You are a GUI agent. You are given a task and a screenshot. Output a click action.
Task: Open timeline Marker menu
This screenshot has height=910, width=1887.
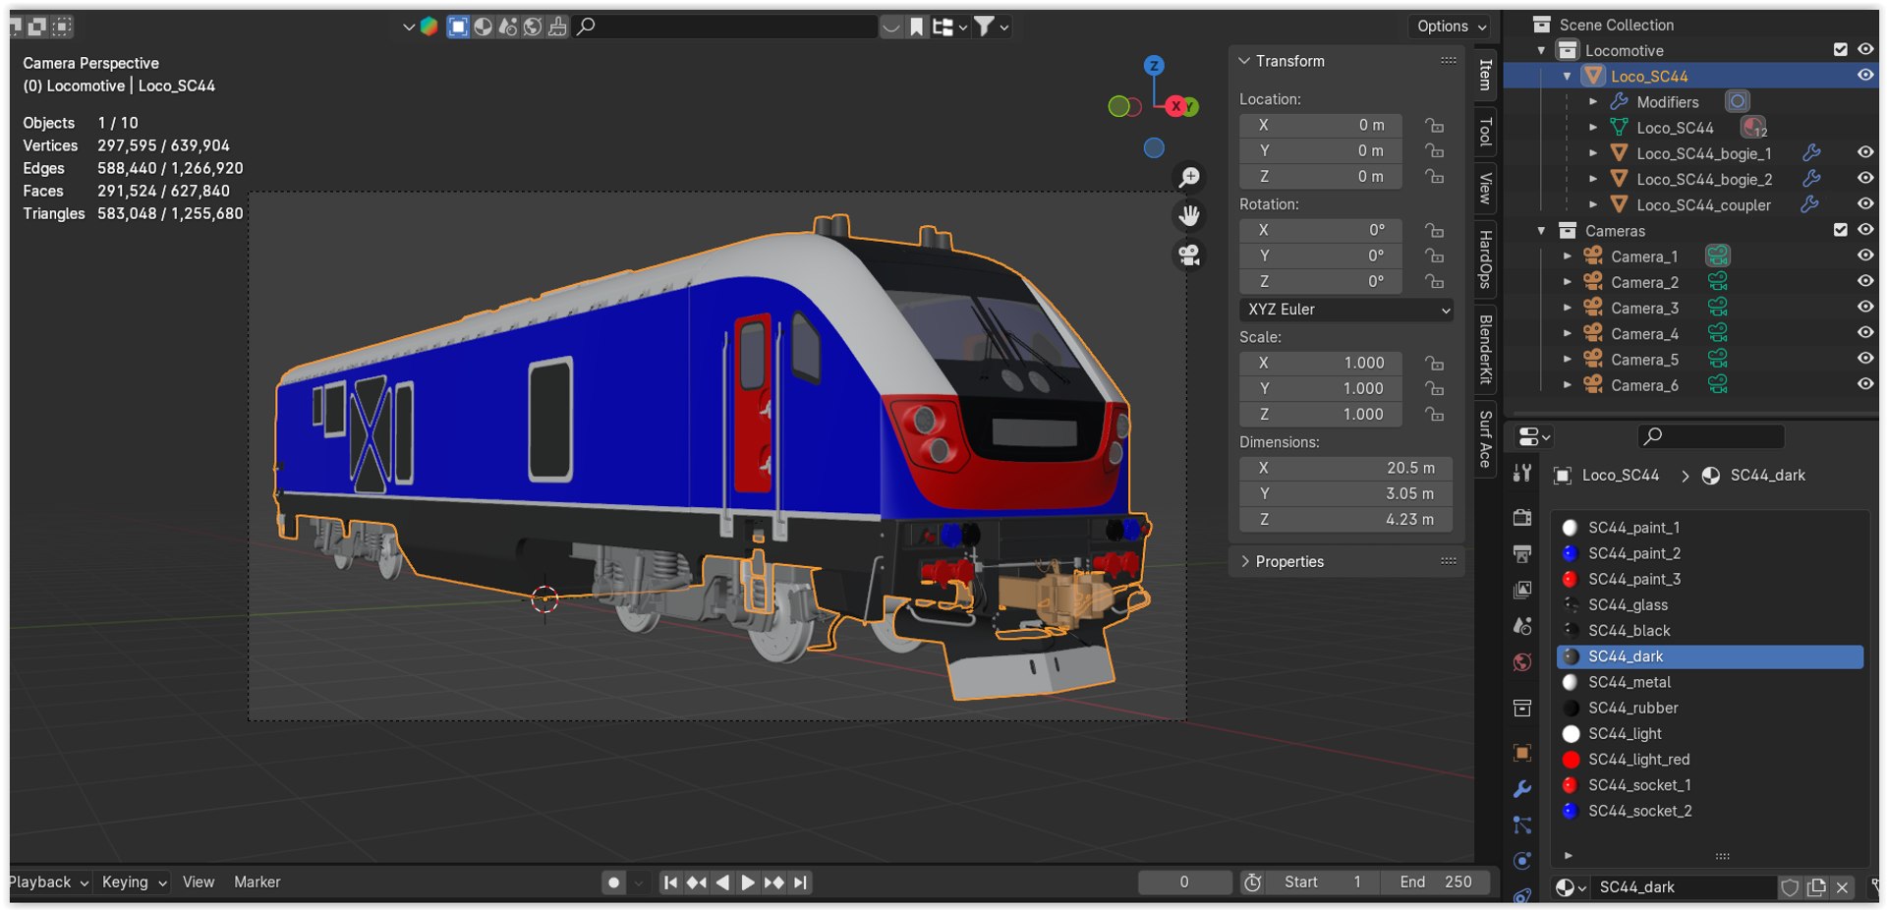257,882
